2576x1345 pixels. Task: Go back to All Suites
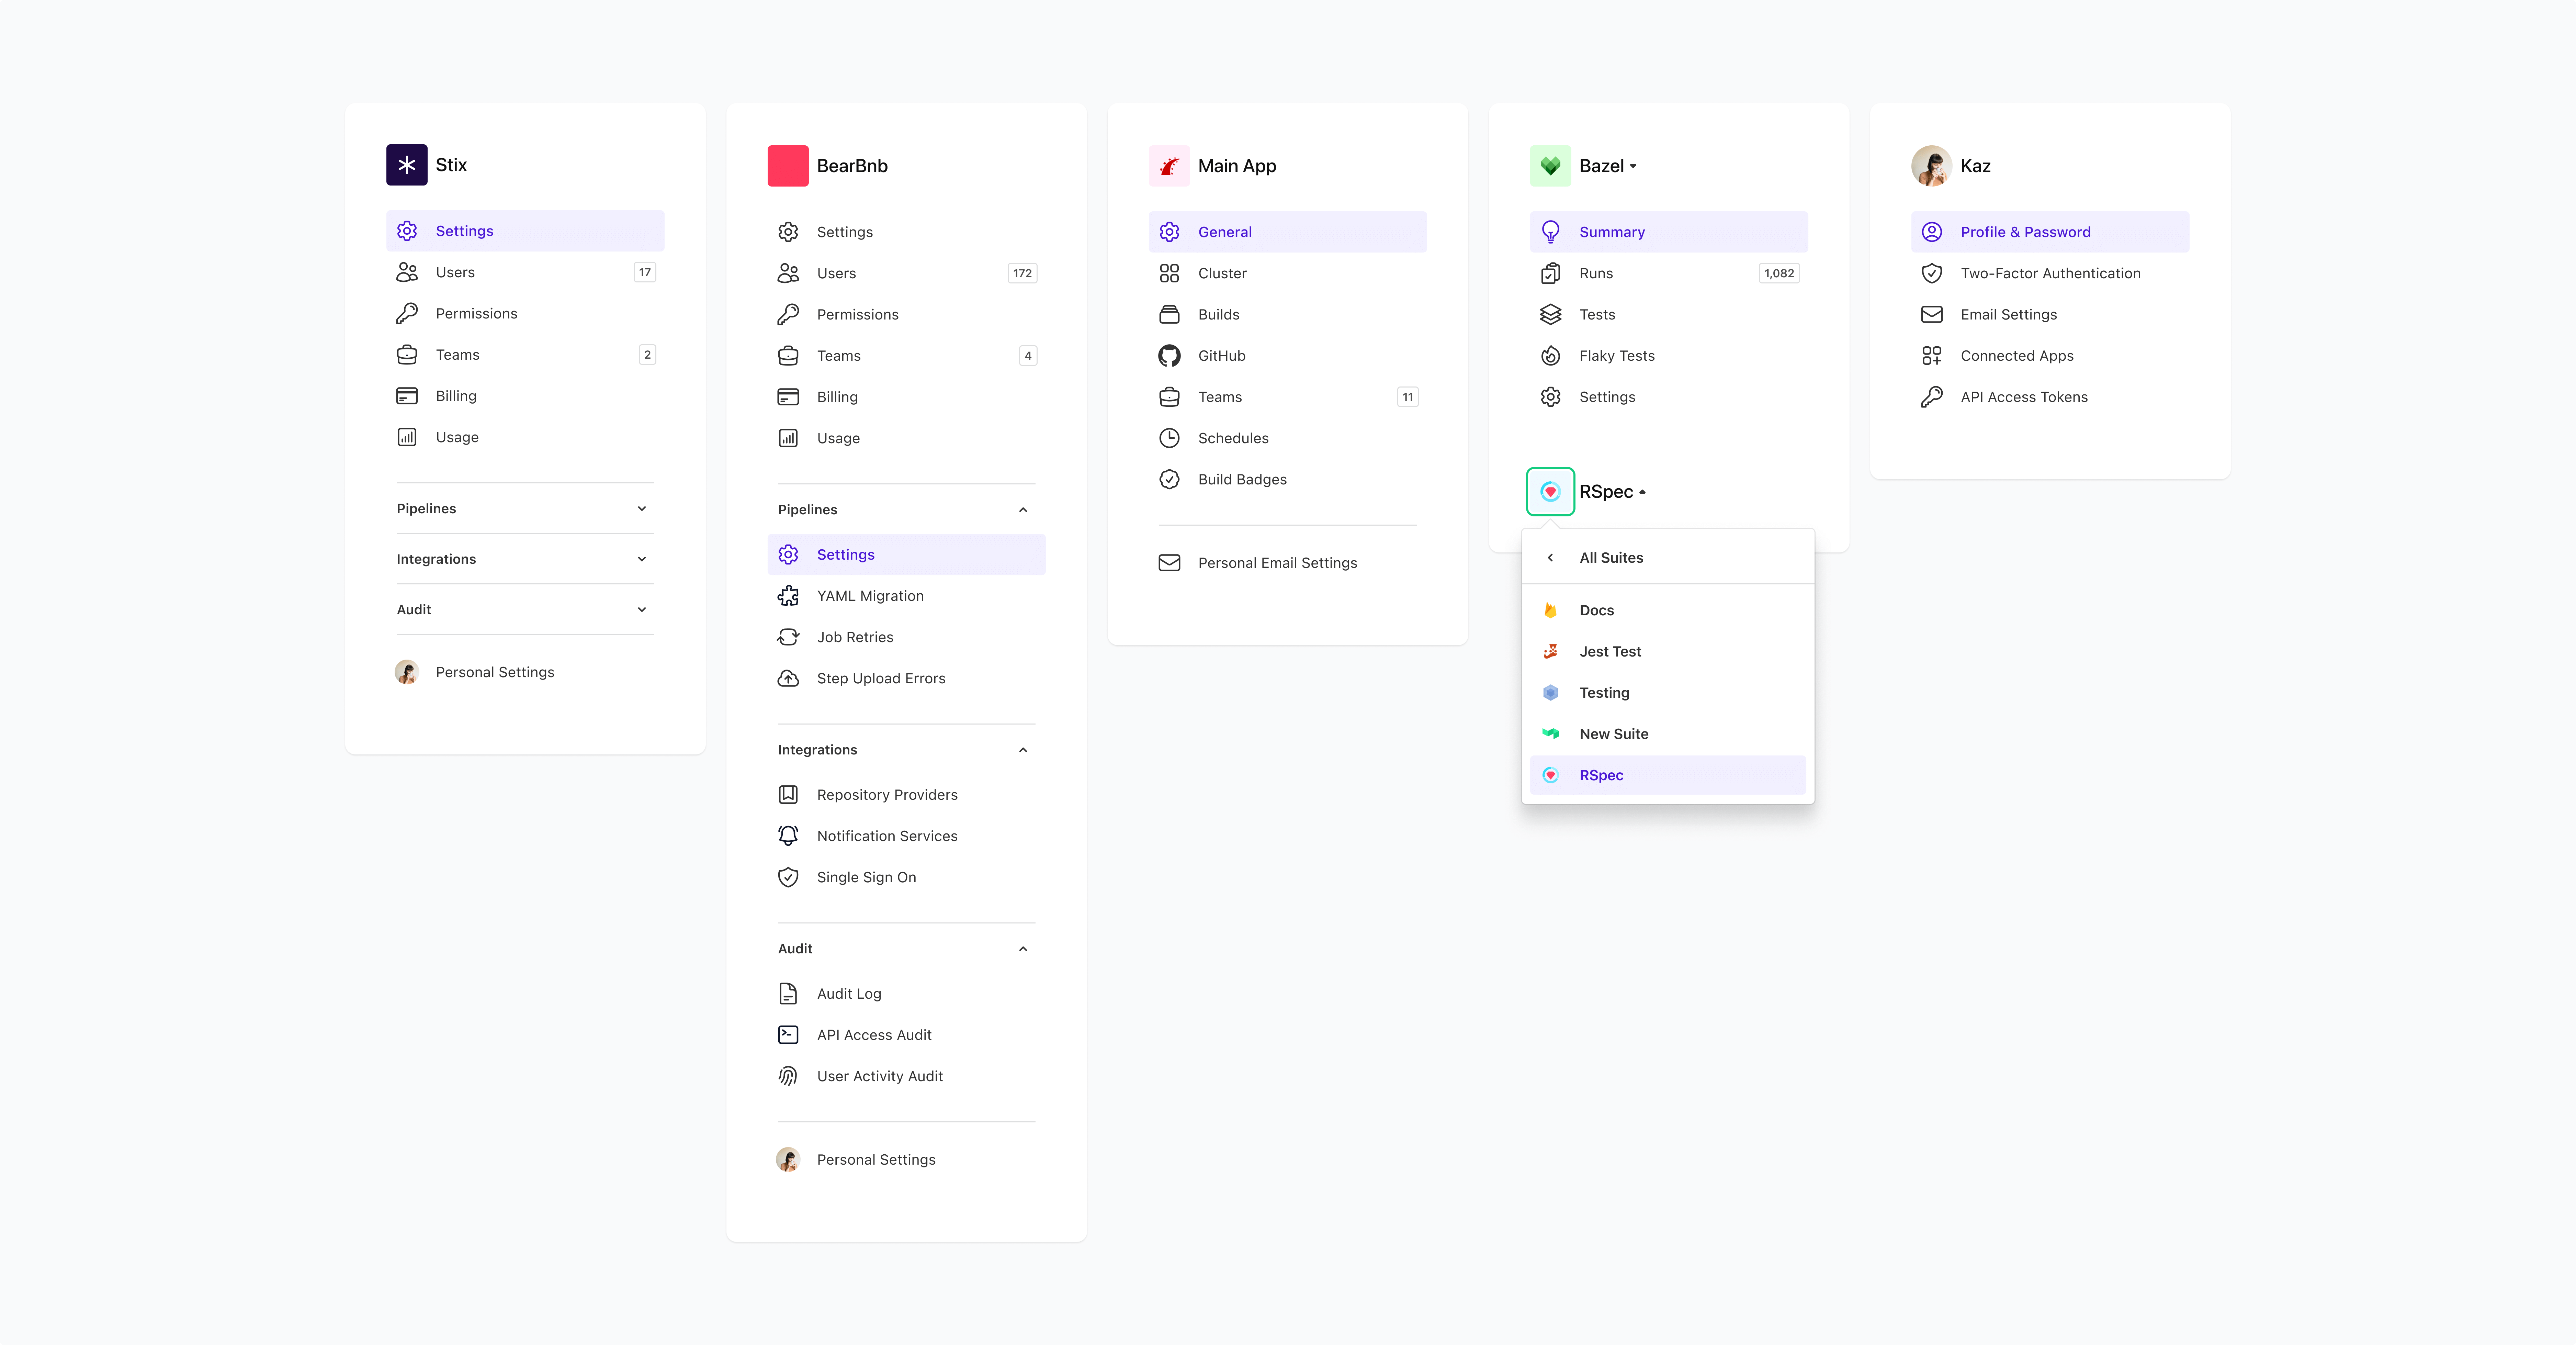(x=1610, y=558)
